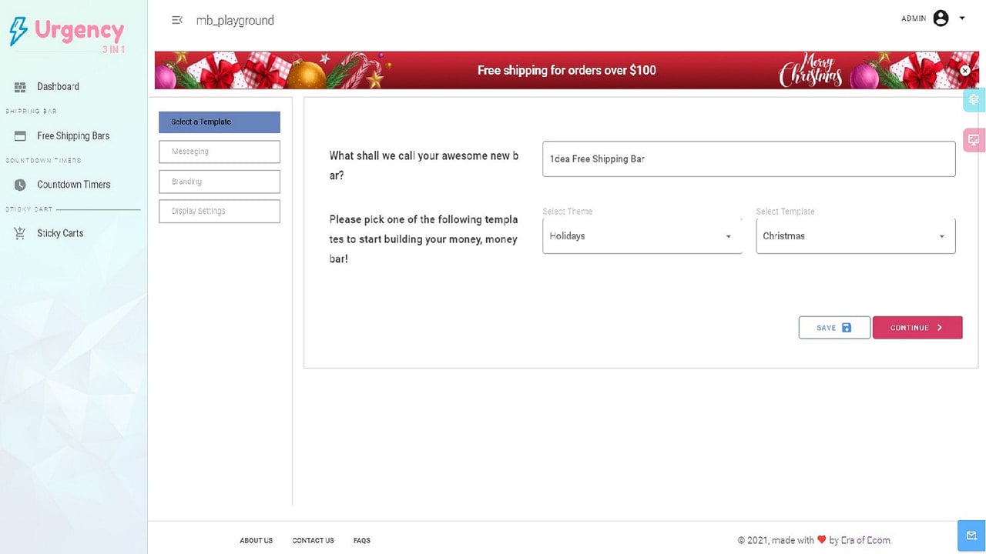Viewport: 986px width, 554px height.
Task: Open the pink monitor preview side tab
Action: (974, 140)
